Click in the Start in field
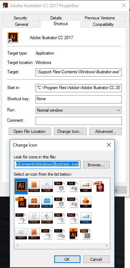Image resolution: width=130 pixels, height=268 pixels. coord(79,88)
